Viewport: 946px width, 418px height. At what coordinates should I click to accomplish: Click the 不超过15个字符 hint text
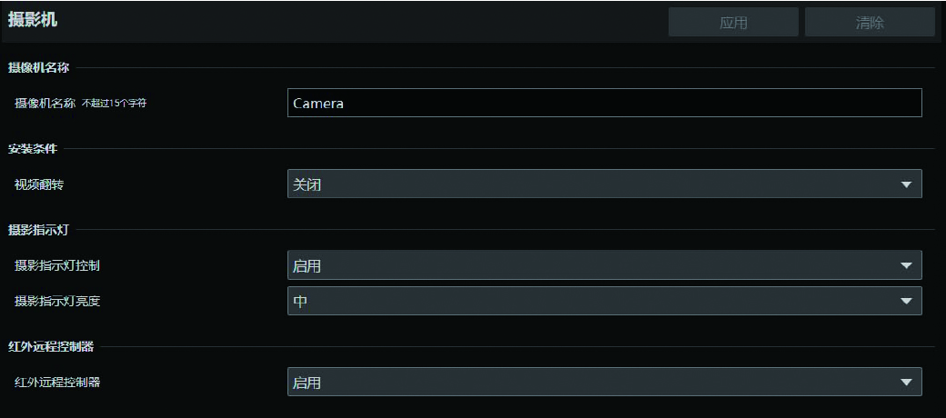click(114, 104)
